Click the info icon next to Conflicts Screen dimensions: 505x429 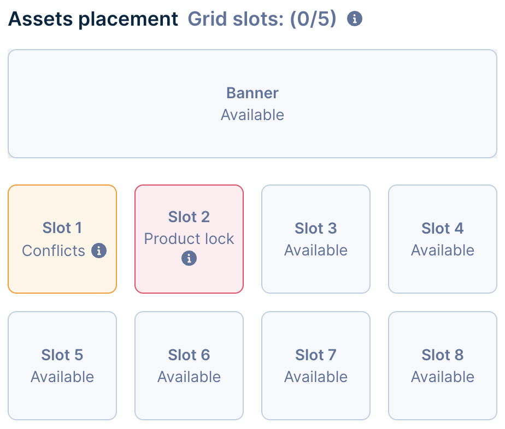(x=98, y=251)
